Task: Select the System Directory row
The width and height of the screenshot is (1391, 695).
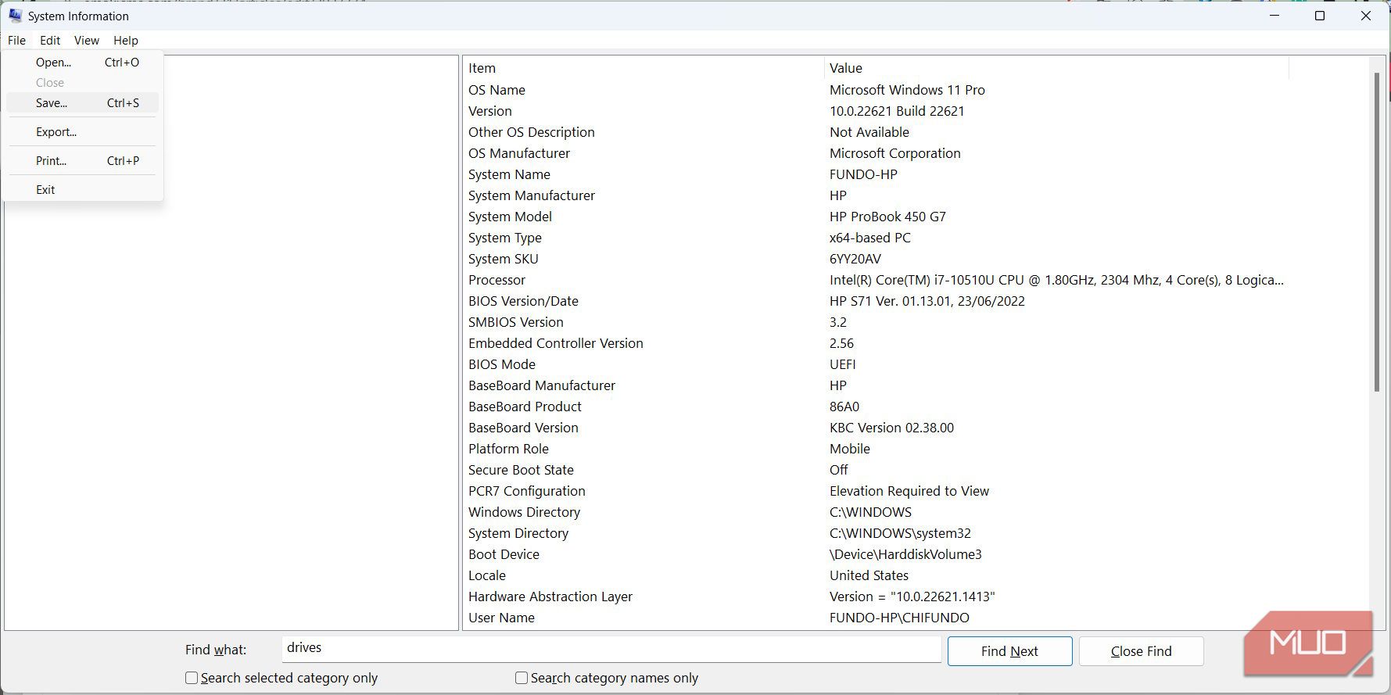Action: [876, 533]
